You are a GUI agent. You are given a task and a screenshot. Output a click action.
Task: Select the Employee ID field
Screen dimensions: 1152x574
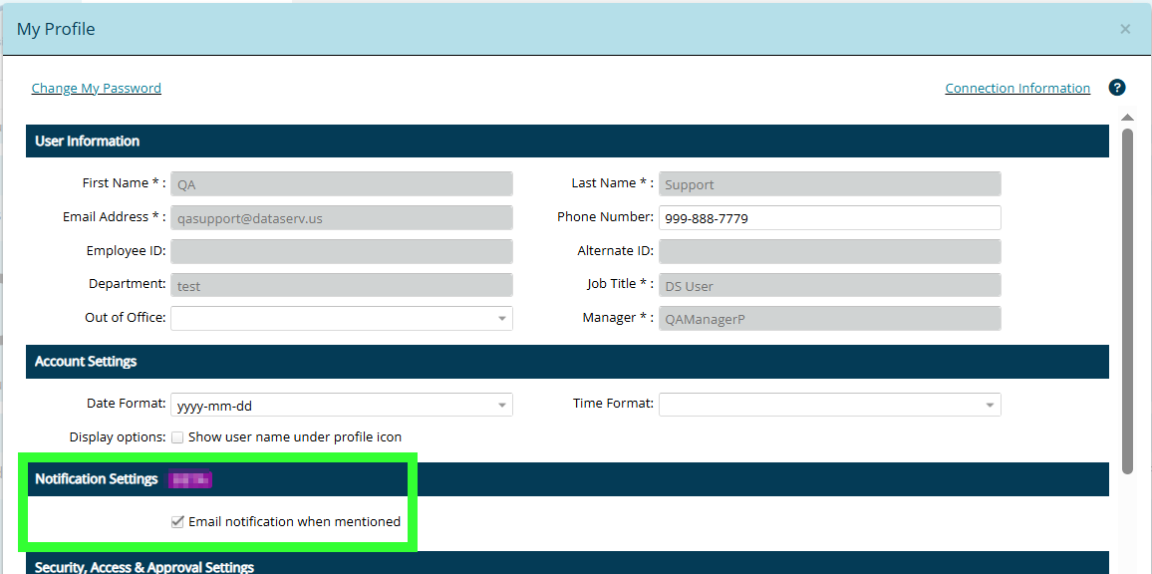click(342, 251)
